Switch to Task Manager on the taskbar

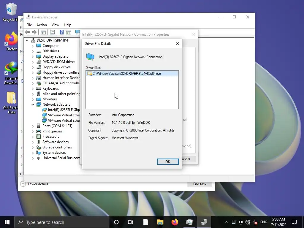(x=189, y=222)
